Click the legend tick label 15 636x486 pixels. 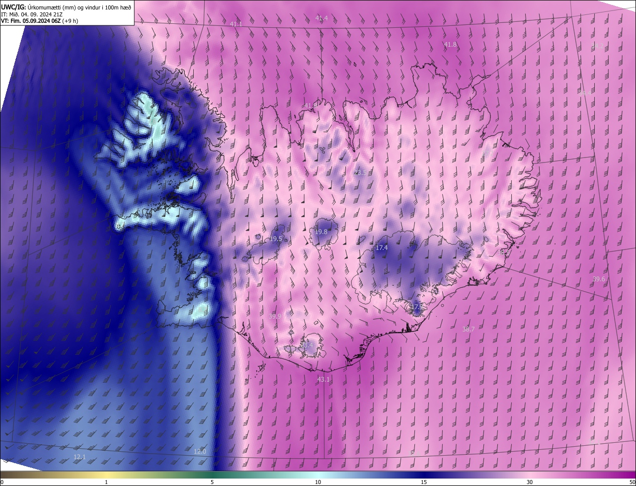424,483
